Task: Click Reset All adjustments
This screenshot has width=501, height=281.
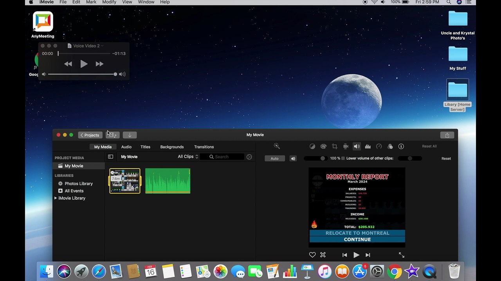Action: pyautogui.click(x=429, y=146)
